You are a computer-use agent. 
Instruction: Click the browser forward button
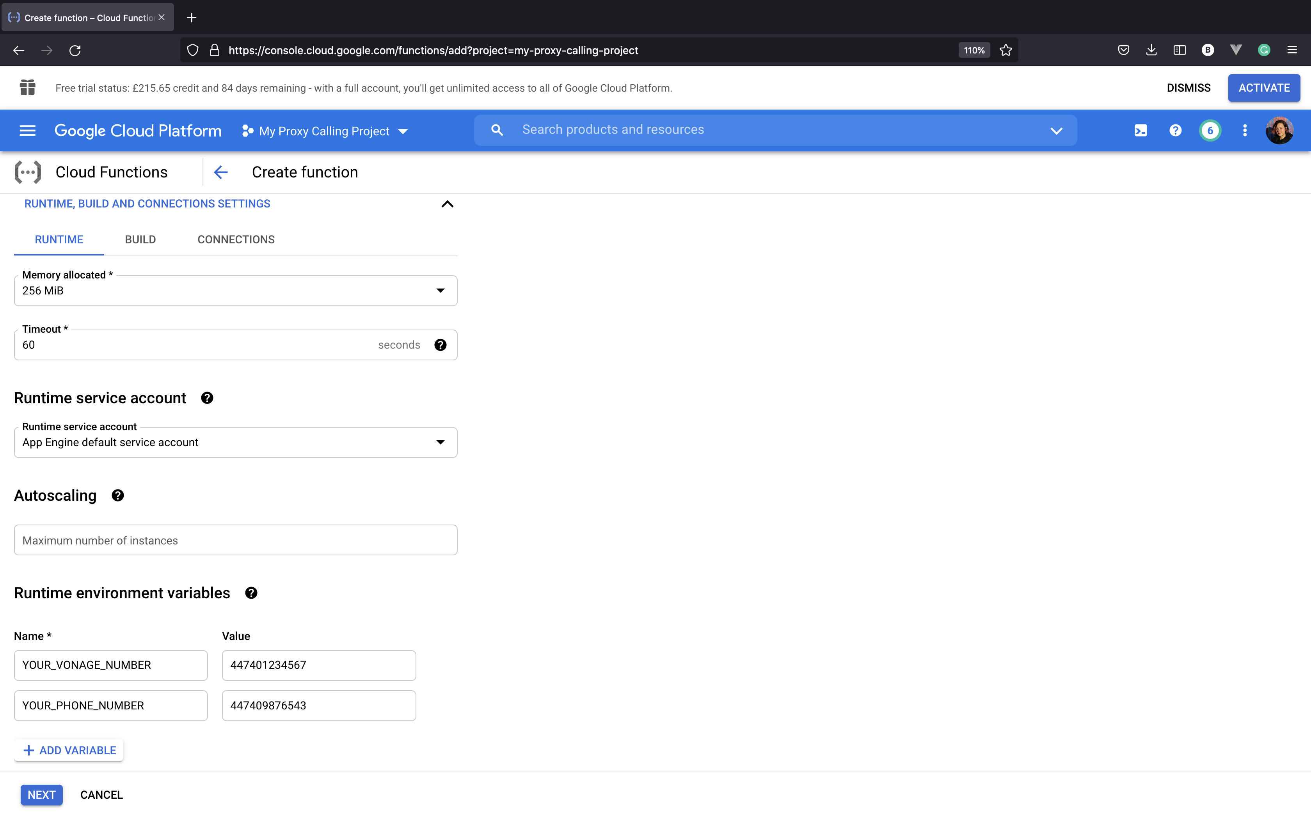(47, 50)
